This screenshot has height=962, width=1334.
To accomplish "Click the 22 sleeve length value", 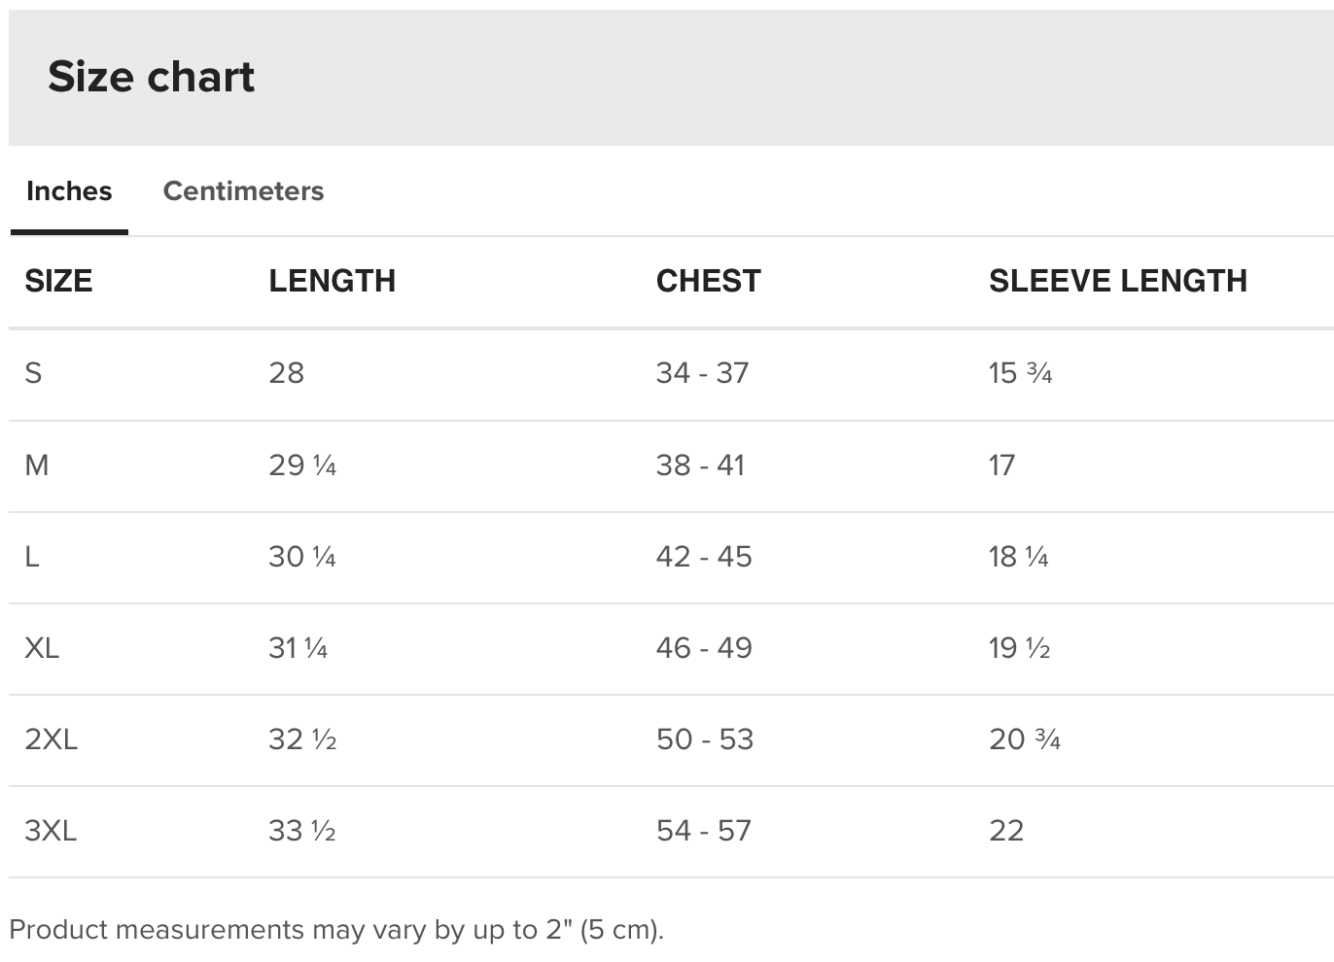I will point(1006,831).
